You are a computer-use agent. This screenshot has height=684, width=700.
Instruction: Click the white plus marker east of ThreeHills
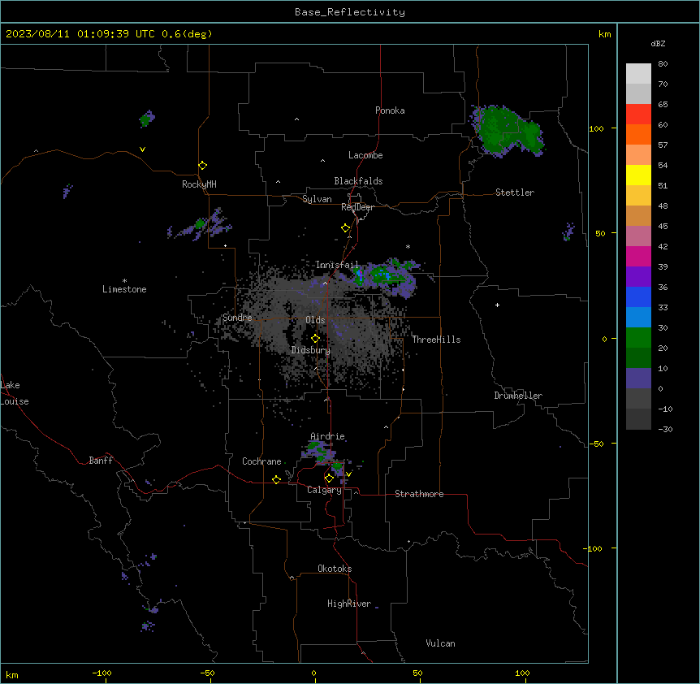497,305
